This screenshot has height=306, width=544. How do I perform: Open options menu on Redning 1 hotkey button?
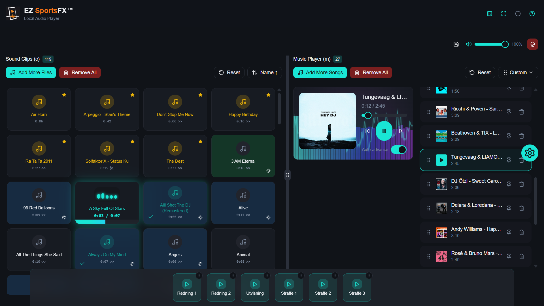[199, 275]
